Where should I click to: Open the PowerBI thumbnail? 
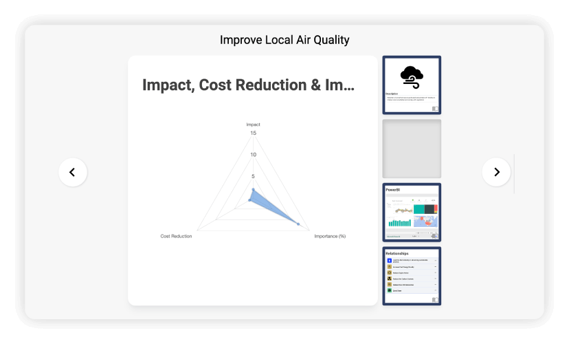412,213
